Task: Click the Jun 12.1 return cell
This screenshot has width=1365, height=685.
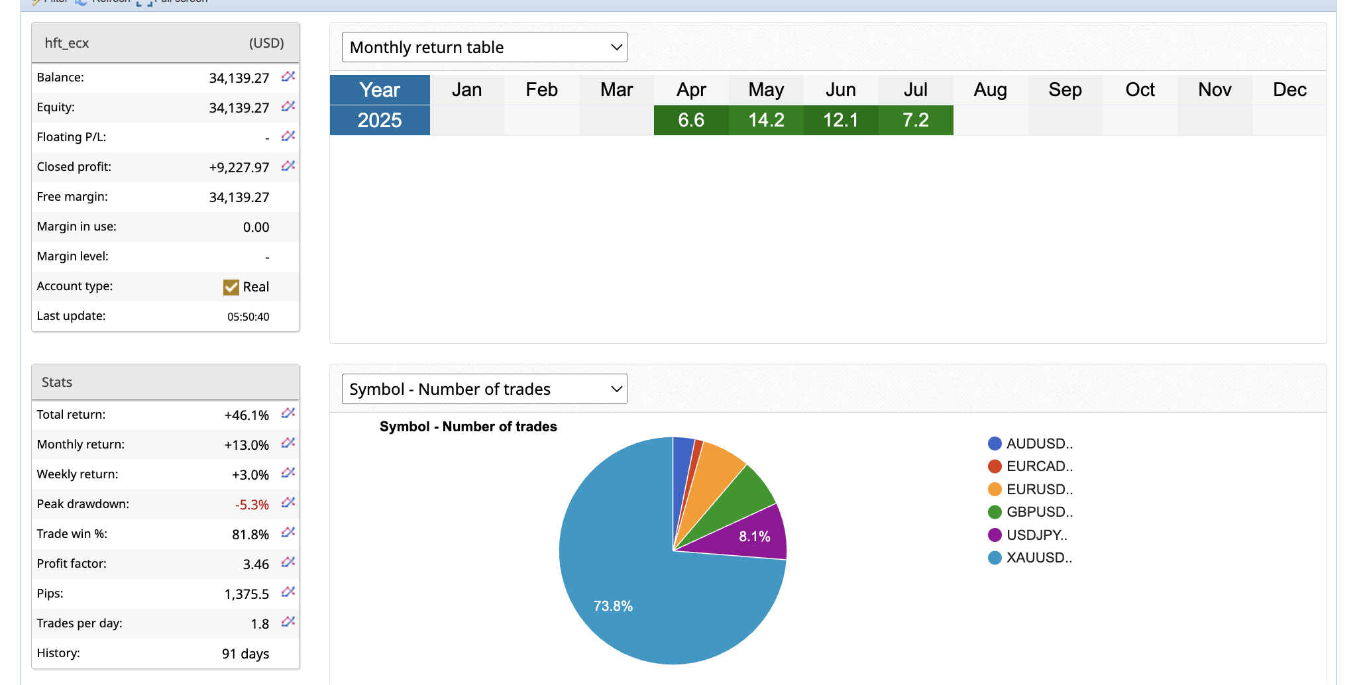Action: coord(841,121)
